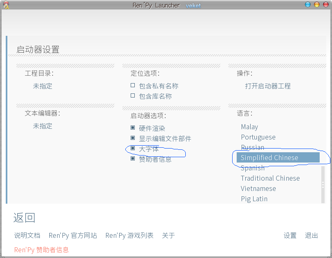The height and width of the screenshot is (258, 332).
Task: Click 打开启动器工程
Action: 268,86
